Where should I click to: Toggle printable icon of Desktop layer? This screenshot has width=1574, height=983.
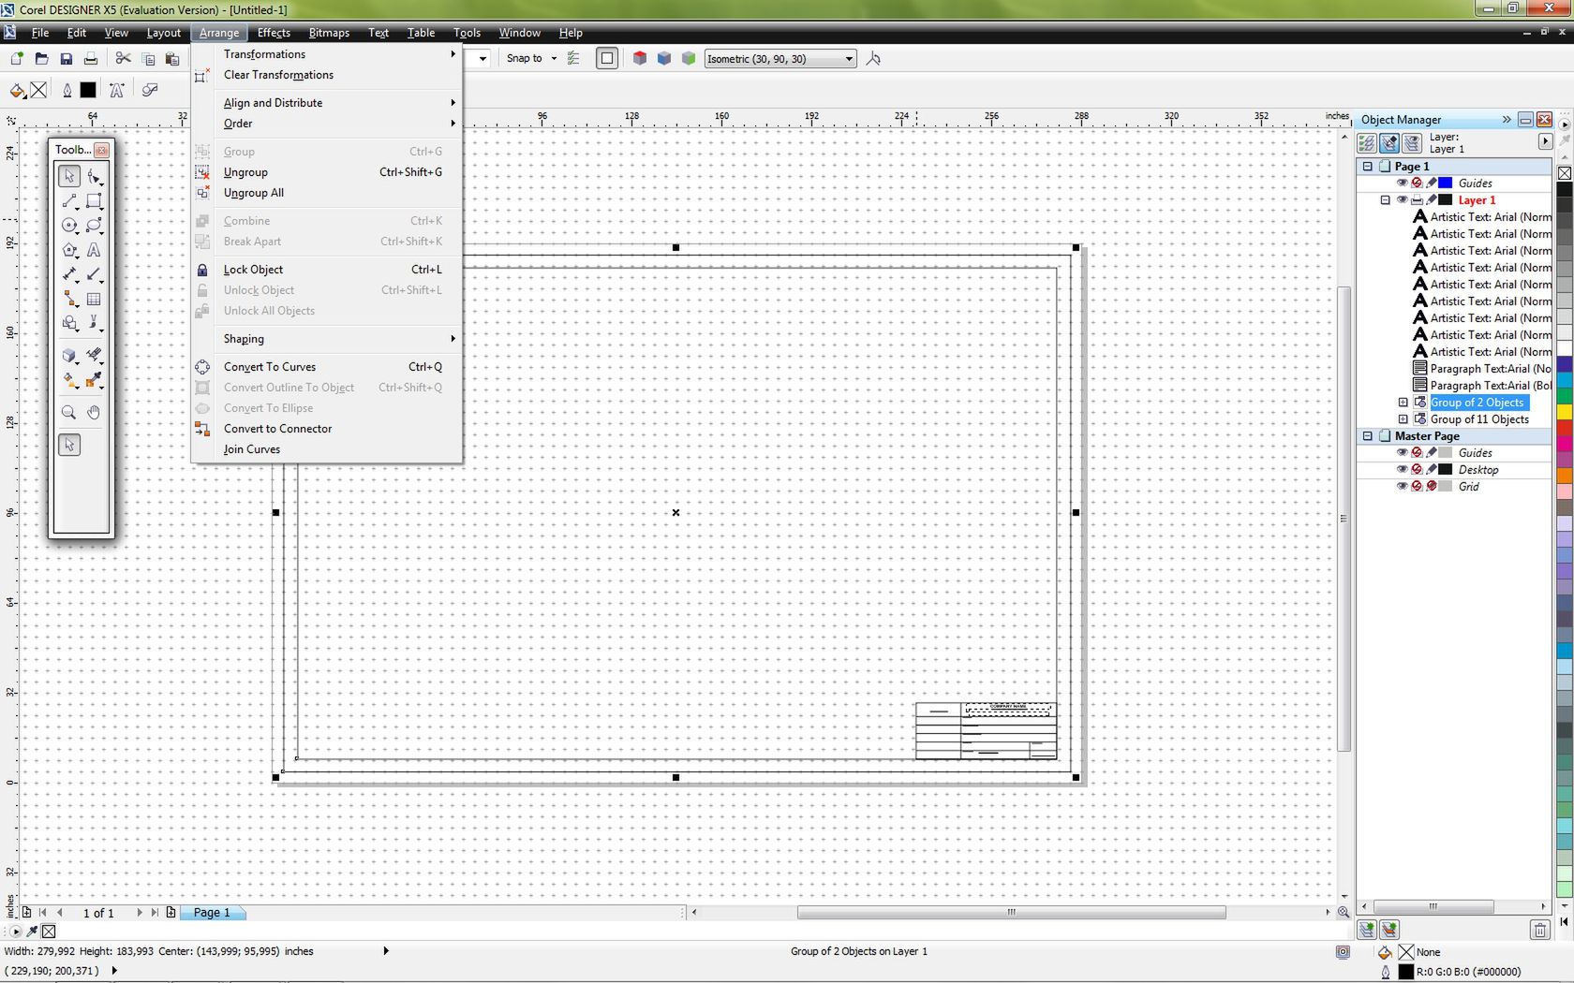(1417, 470)
